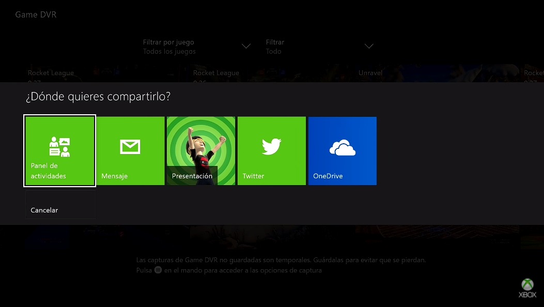
Task: Click the Xbox logo in the corner
Action: (527, 288)
